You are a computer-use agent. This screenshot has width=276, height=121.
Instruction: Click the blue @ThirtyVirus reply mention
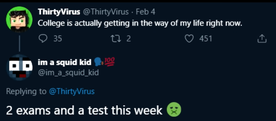72,91
